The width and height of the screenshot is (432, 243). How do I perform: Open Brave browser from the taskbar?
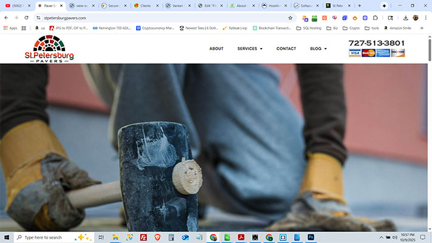pyautogui.click(x=157, y=238)
